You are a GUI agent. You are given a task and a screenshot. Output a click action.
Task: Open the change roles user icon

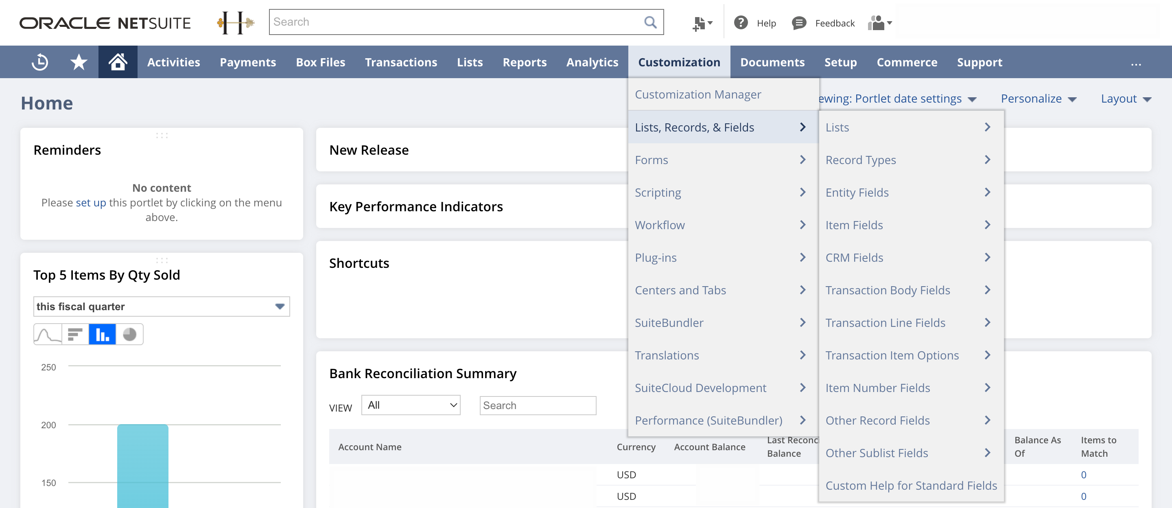879,23
